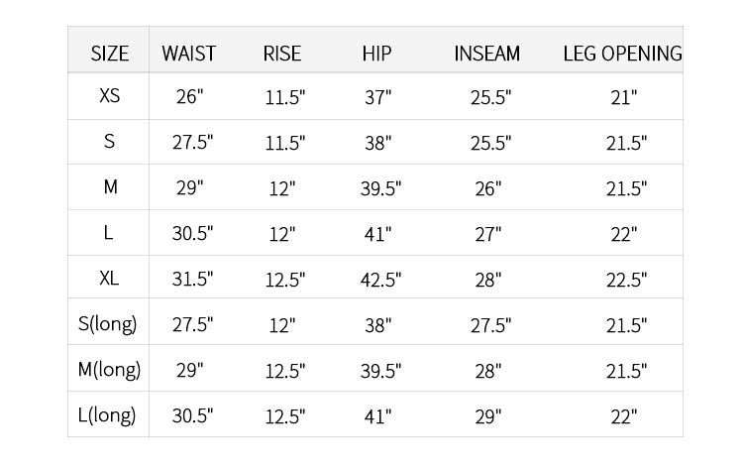The image size is (743, 467).
Task: Select the XS size row label
Action: pos(109,96)
